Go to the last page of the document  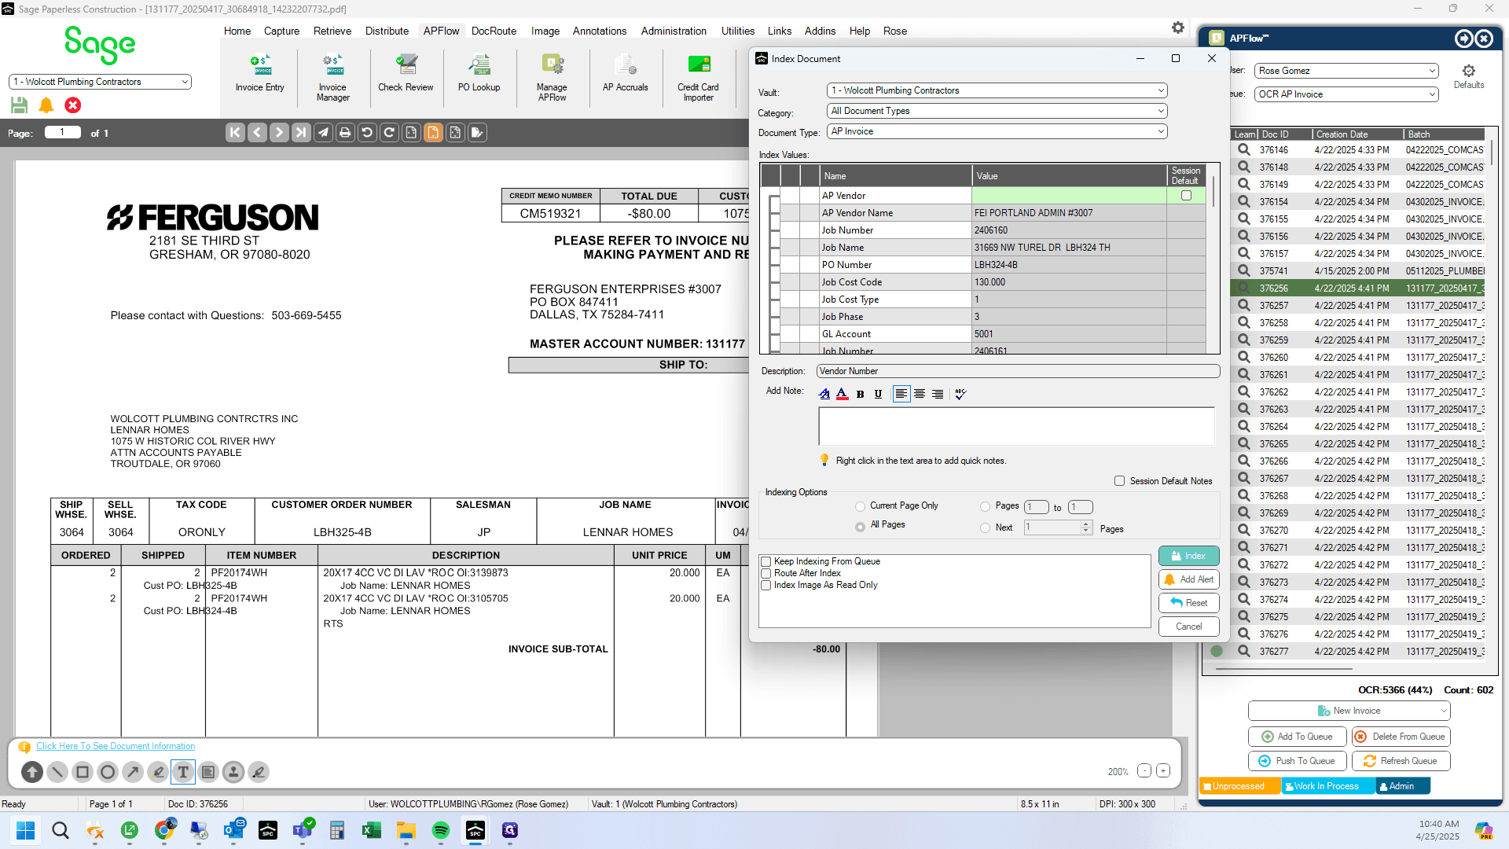tap(301, 133)
